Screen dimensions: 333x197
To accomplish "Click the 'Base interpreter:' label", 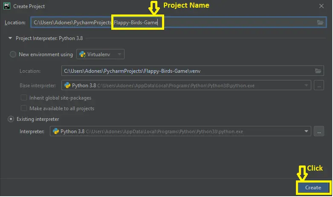I will 38,86.
